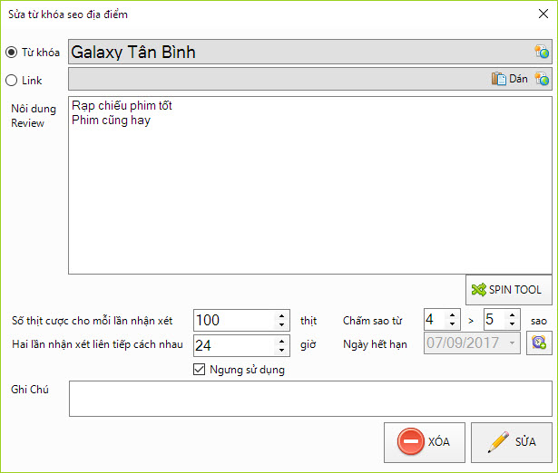Screen dimensions: 558x473
Task: Decrease the 24 giờ interval
Action: [x=281, y=350]
